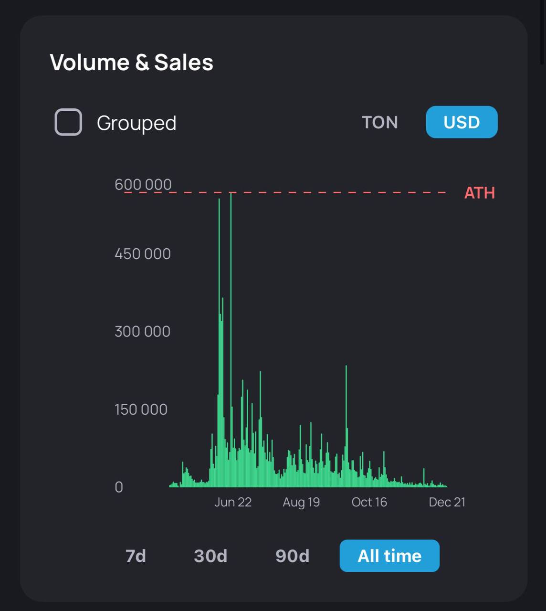This screenshot has width=546, height=611.
Task: Click the scrollbar at the right edge
Action: point(543,33)
